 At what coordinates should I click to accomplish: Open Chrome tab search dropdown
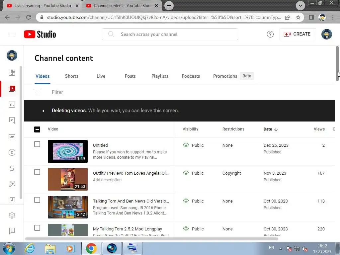[x=300, y=6]
